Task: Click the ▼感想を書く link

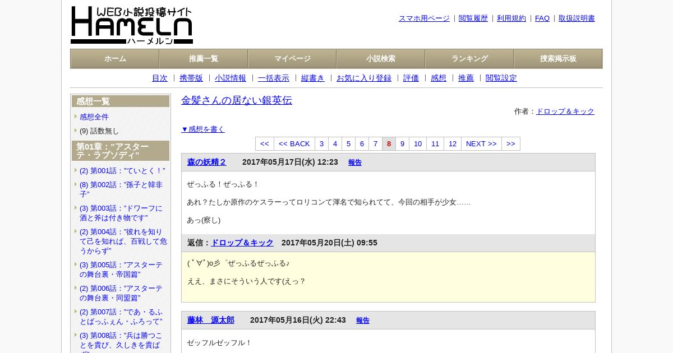Action: click(x=203, y=129)
